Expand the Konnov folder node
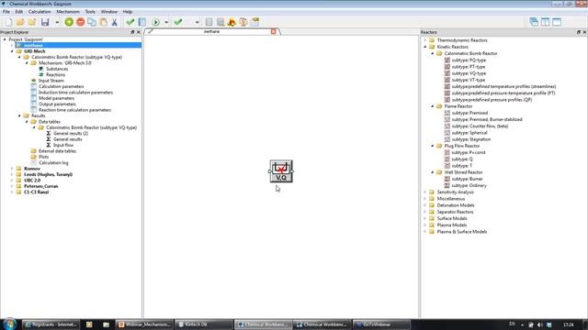Viewport: 588px width, 330px height. pos(12,169)
